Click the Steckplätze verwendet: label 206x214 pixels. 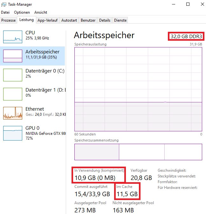pyautogui.click(x=177, y=176)
